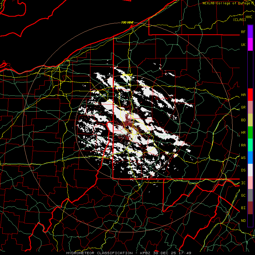
Task: Click the BI legend label
Action: click(x=243, y=208)
